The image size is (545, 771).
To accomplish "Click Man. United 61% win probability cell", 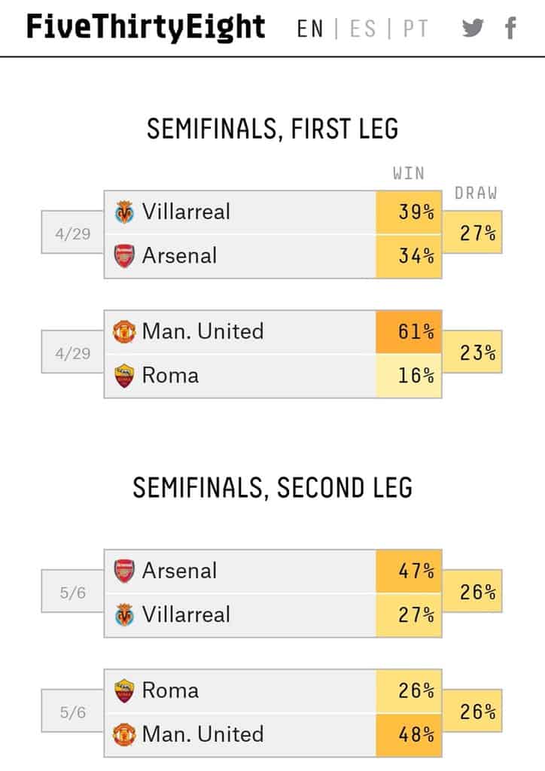I will pyautogui.click(x=409, y=332).
